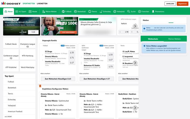The height and width of the screenshot is (119, 190).
Task: Open the Promotions ribbon icon
Action: coord(153,12)
